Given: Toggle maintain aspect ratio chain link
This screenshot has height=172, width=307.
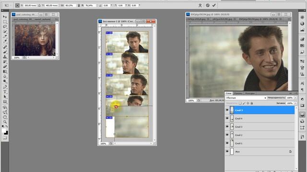Looking at the screenshot, I should pyautogui.click(x=79, y=5).
